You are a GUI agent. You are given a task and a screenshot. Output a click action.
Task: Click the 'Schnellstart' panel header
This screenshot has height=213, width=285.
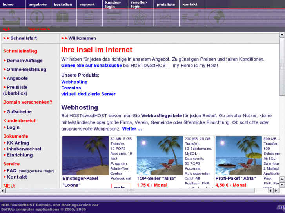24,38
